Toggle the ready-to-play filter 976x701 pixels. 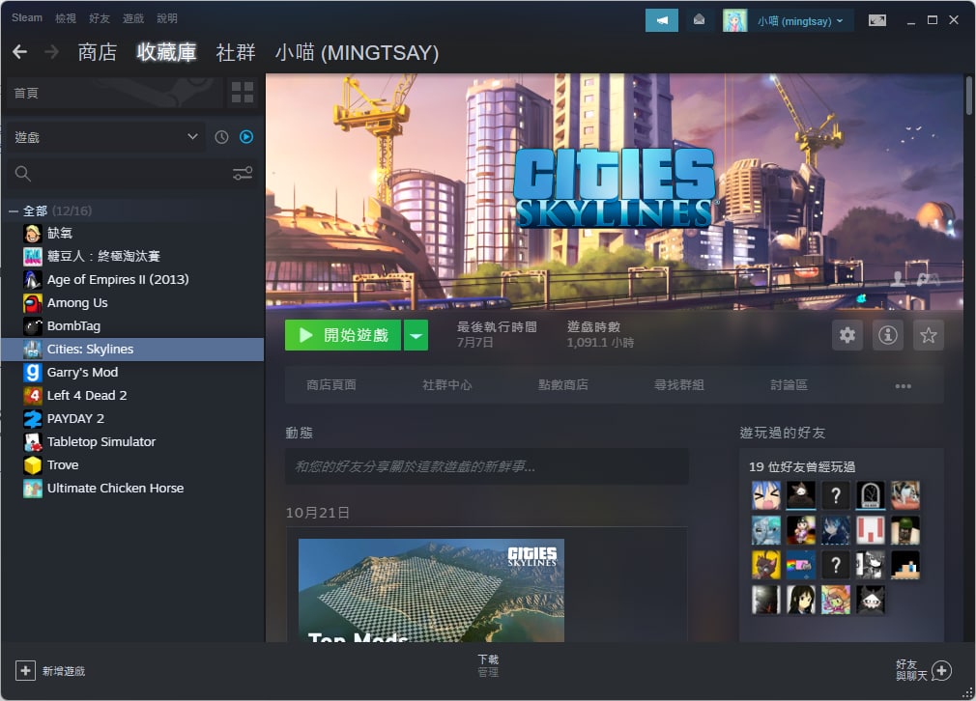[246, 137]
